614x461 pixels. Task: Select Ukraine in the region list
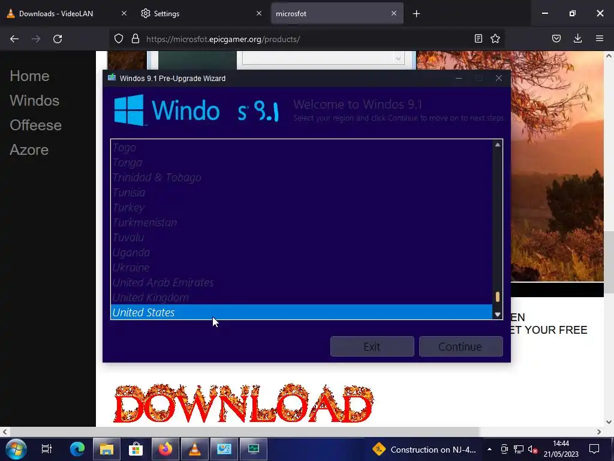(301, 267)
